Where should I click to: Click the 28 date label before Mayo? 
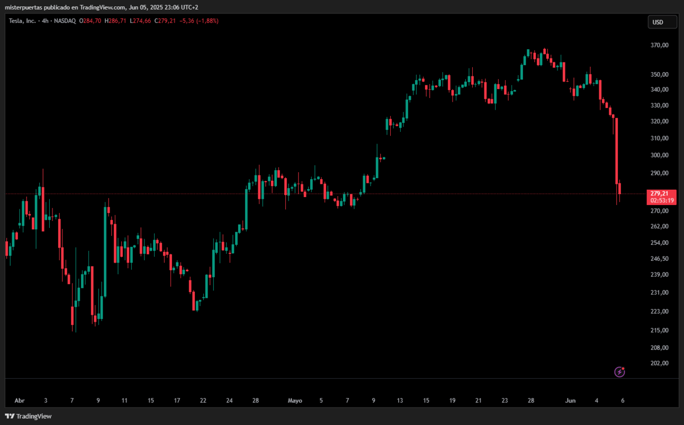255,401
